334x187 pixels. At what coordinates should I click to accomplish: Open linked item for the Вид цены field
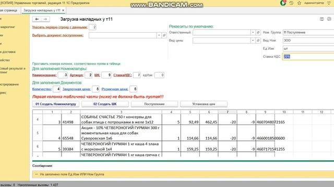coord(258,41)
